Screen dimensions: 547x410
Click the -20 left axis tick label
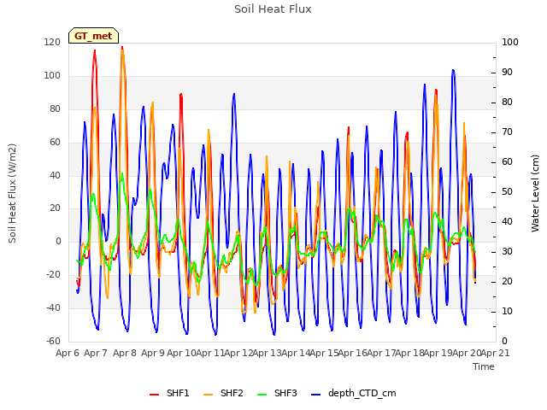click(53, 275)
